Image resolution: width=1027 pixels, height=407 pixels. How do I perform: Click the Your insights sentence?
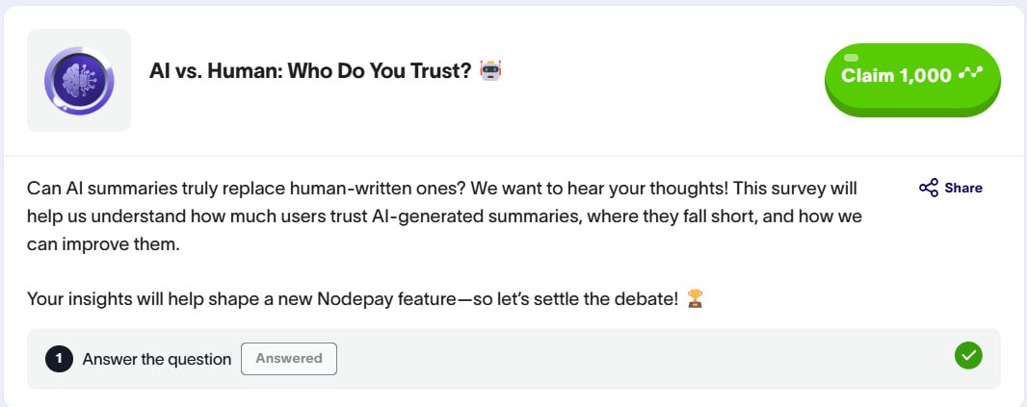[x=353, y=299]
